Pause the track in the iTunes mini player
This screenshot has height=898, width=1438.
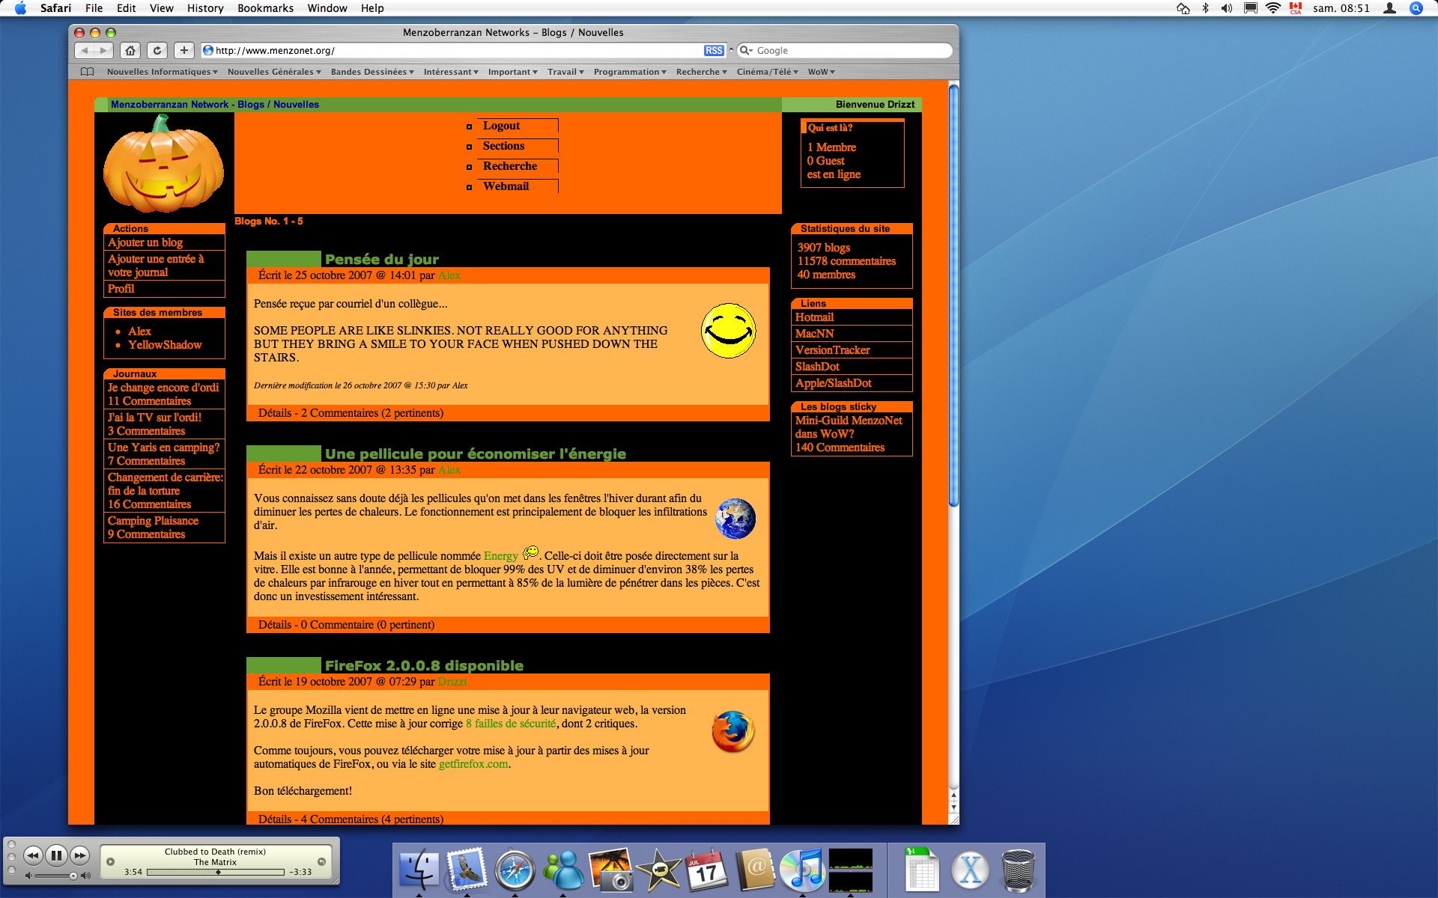[56, 855]
